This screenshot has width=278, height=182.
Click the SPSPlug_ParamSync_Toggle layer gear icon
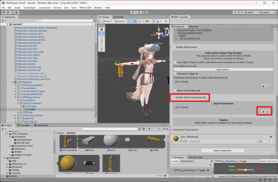tap(208, 170)
